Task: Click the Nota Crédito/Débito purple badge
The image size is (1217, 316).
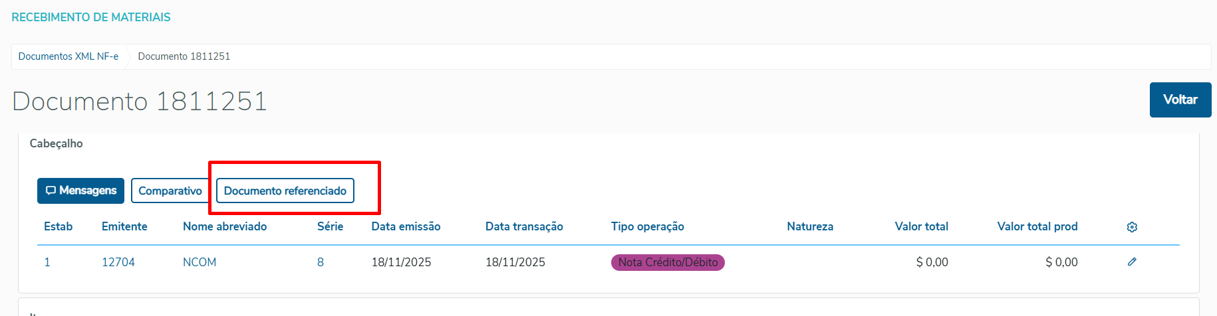Action: click(x=668, y=262)
